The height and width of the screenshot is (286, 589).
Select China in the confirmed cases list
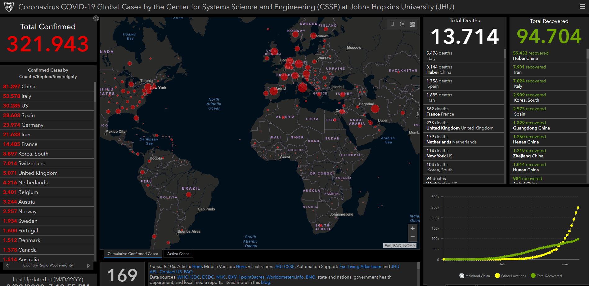click(47, 86)
